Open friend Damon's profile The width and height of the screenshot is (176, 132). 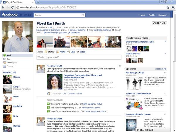pos(17,126)
